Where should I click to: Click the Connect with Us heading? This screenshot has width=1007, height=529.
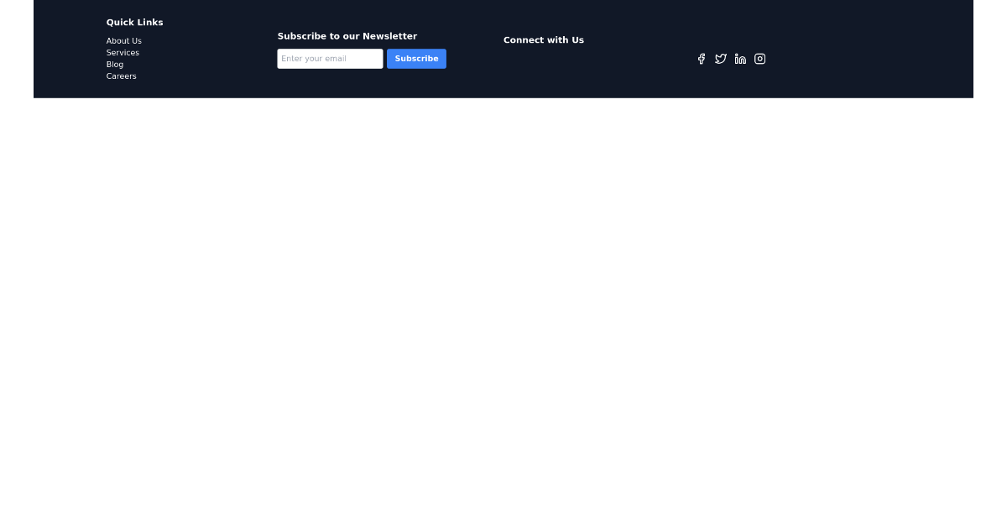pos(544,39)
